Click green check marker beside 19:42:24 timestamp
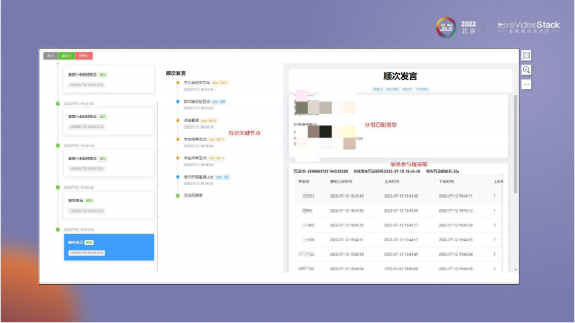The image size is (575, 323). click(58, 145)
